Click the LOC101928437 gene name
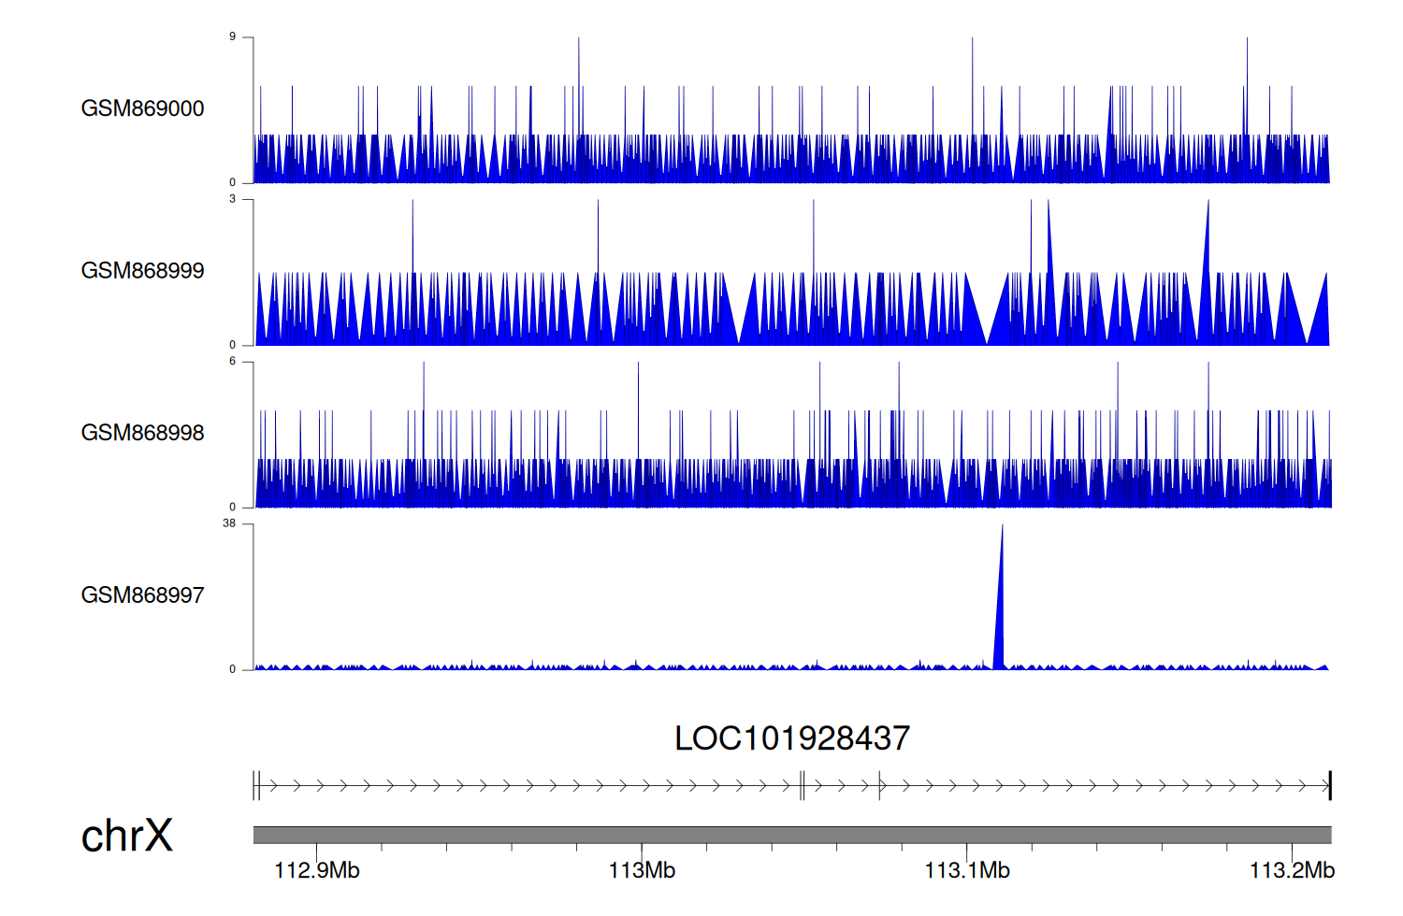 coord(791,738)
